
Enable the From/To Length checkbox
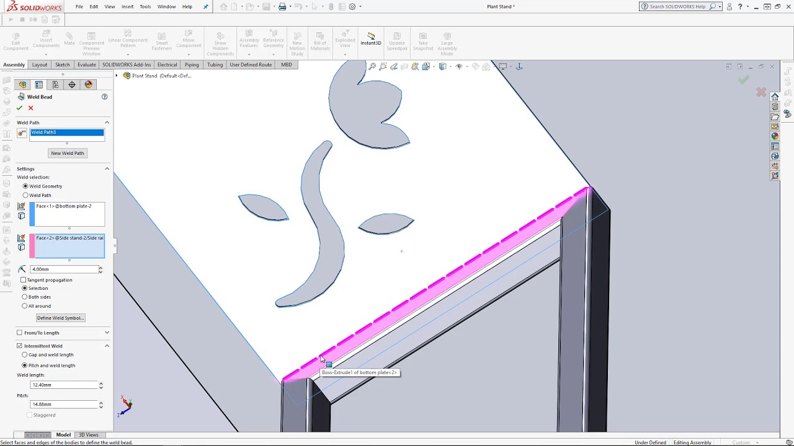pyautogui.click(x=19, y=333)
